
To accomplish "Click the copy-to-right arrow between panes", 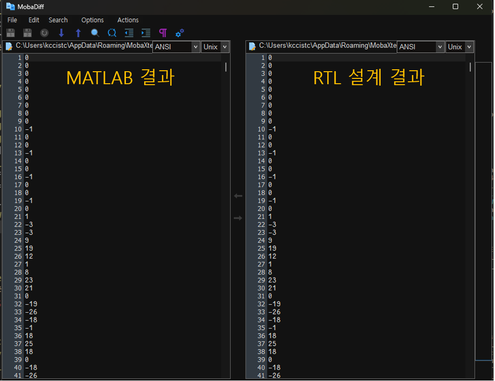I will point(238,218).
